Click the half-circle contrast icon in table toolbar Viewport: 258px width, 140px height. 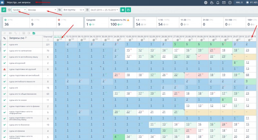tap(29, 33)
